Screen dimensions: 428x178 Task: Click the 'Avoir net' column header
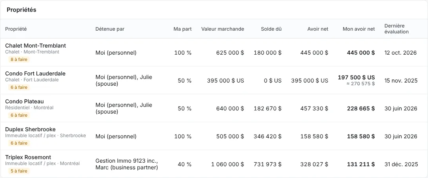tap(318, 29)
